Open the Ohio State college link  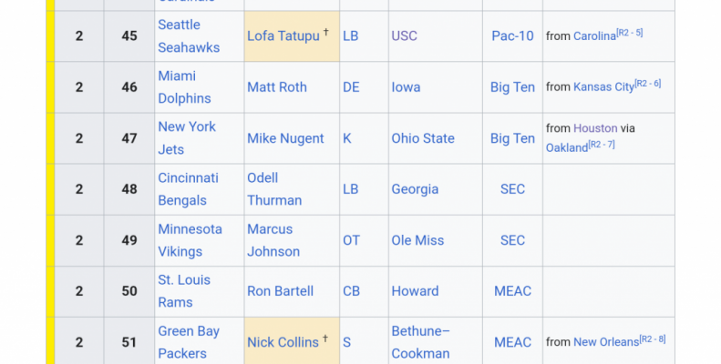click(x=423, y=138)
